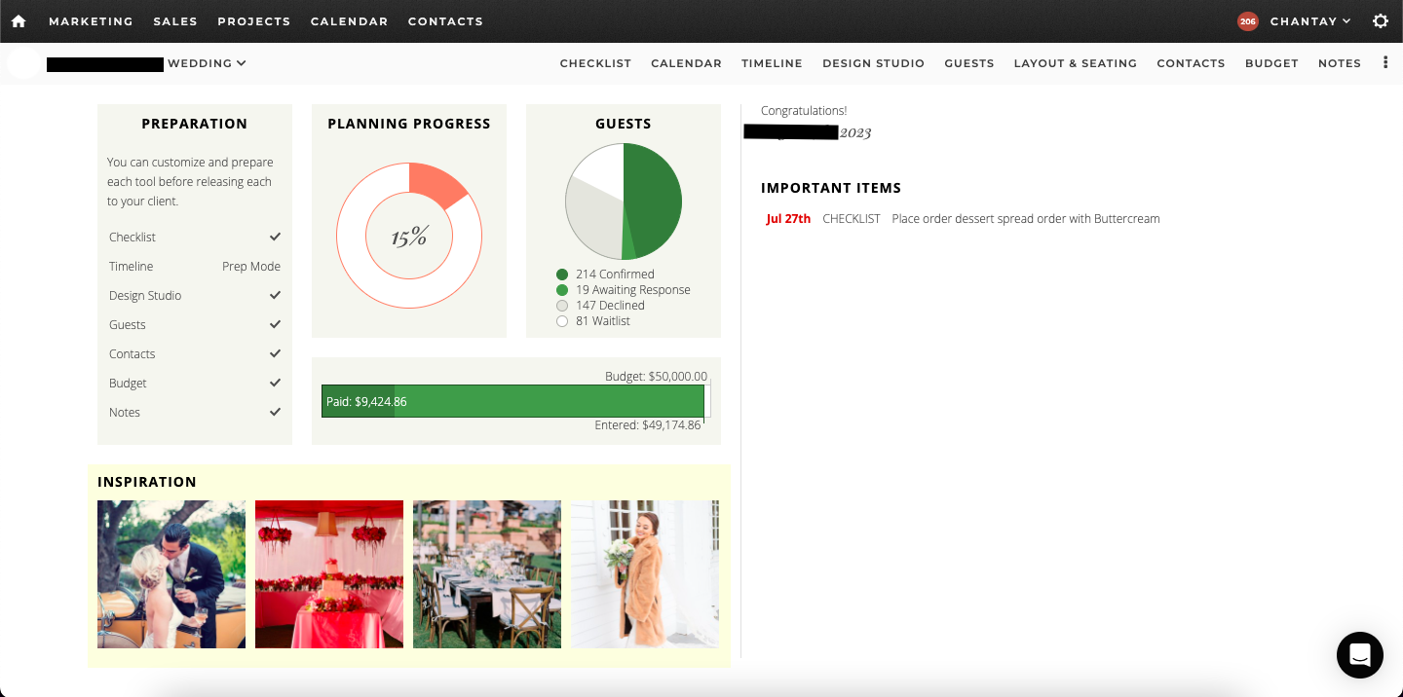Open the bridal bouquet inspiration photo
Screen dimensions: 1403x697
pos(644,573)
